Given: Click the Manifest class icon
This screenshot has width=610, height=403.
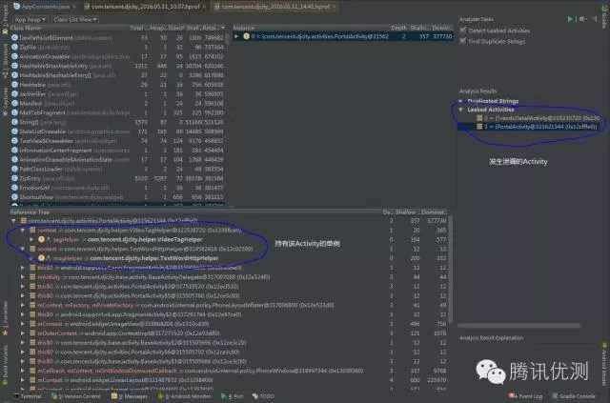Looking at the screenshot, I should click(x=15, y=103).
